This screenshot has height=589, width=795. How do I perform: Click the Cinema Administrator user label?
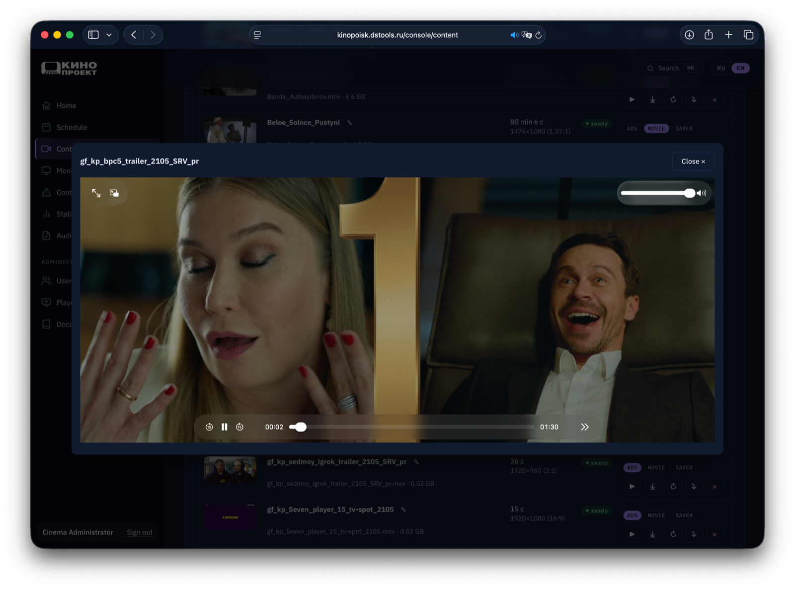click(78, 532)
